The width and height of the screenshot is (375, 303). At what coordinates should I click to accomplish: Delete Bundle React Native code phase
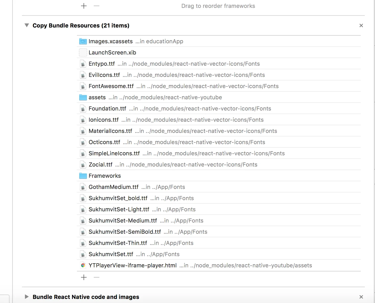[361, 297]
